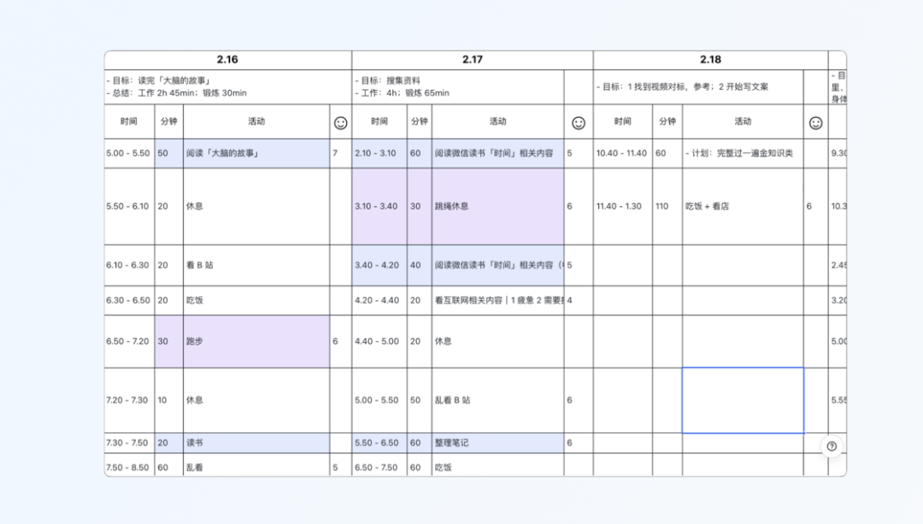Click the mood score 7 in 5.00 - 5.50 row
The height and width of the screenshot is (524, 923).
tap(341, 153)
